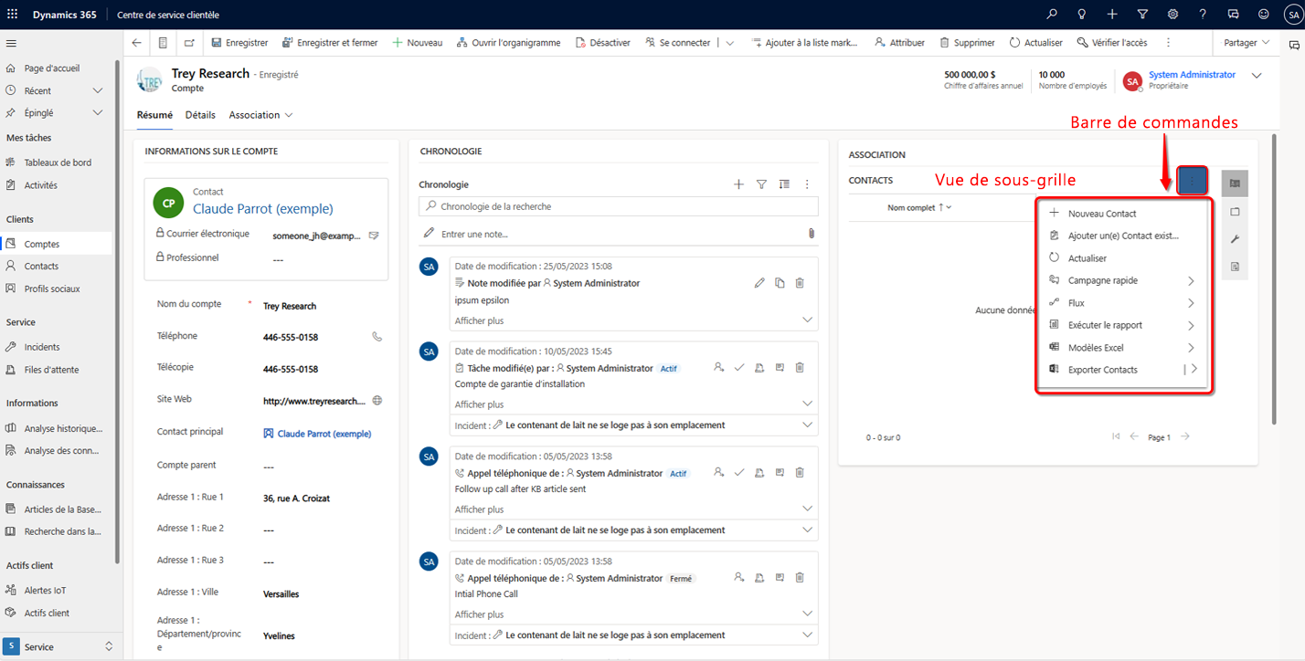Image resolution: width=1305 pixels, height=661 pixels.
Task: Open the Partager dropdown
Action: click(1247, 43)
